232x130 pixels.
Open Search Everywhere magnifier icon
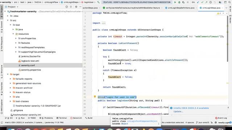(x=229, y=3)
